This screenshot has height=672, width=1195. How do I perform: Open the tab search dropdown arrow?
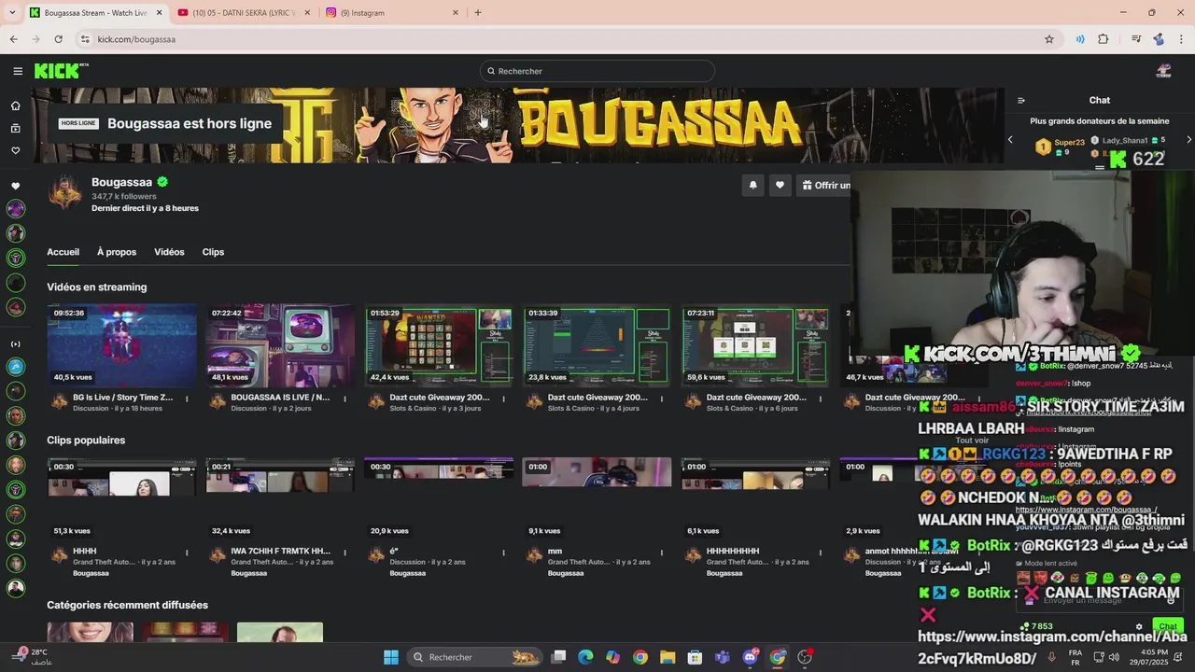(12, 13)
